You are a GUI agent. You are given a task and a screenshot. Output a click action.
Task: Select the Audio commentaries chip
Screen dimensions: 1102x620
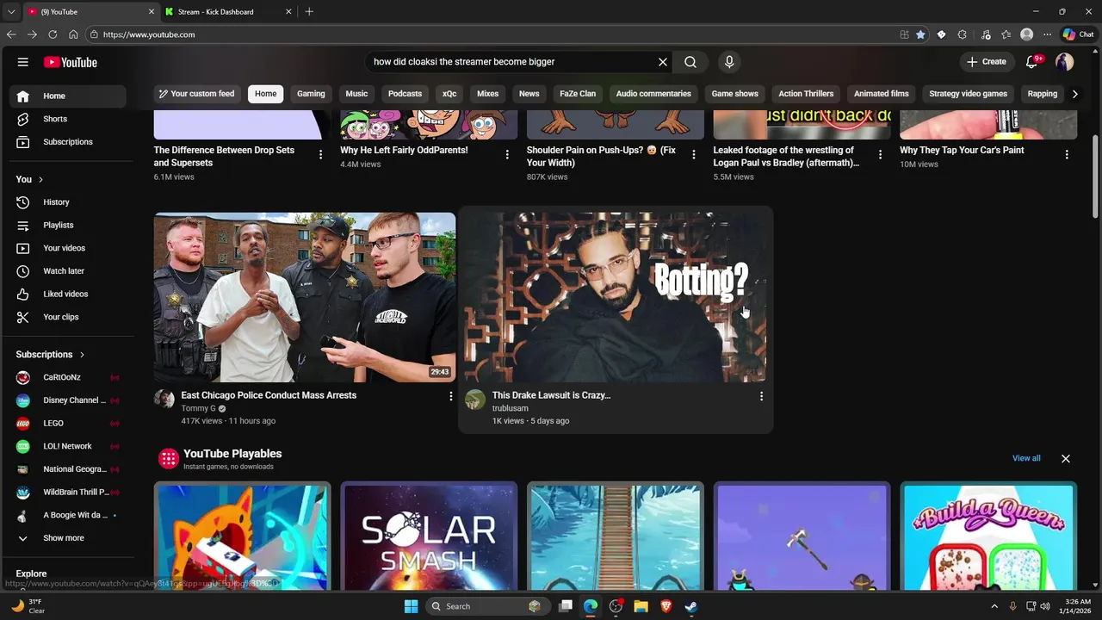click(x=653, y=94)
